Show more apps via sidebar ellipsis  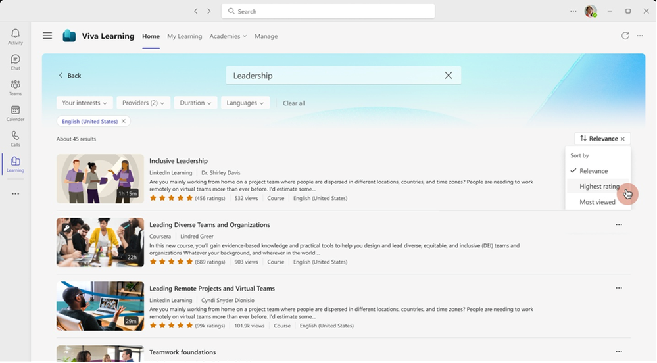coord(16,193)
